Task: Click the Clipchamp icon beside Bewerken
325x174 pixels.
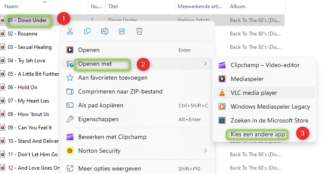Action: pos(70,137)
